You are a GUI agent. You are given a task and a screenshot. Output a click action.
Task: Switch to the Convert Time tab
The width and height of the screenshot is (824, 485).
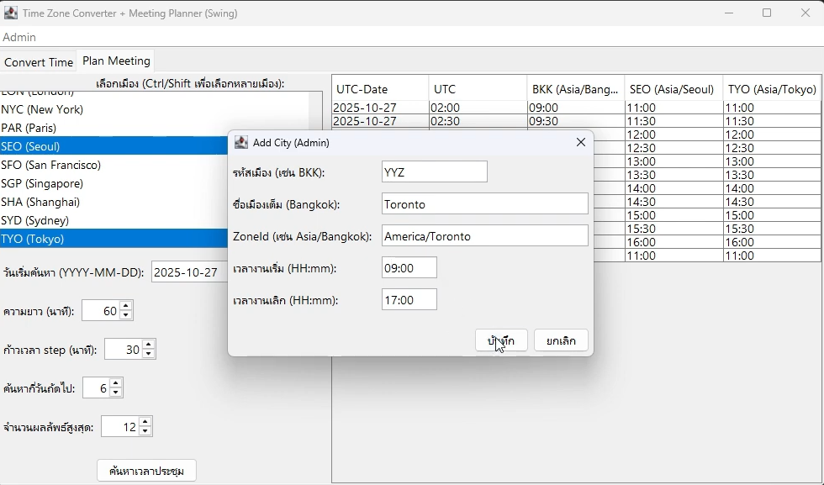[39, 62]
